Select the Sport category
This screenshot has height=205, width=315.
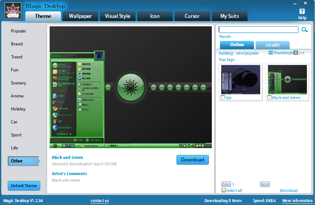[x=16, y=135]
